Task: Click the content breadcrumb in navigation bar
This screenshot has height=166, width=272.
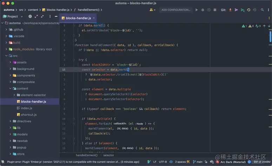Action: (33, 10)
